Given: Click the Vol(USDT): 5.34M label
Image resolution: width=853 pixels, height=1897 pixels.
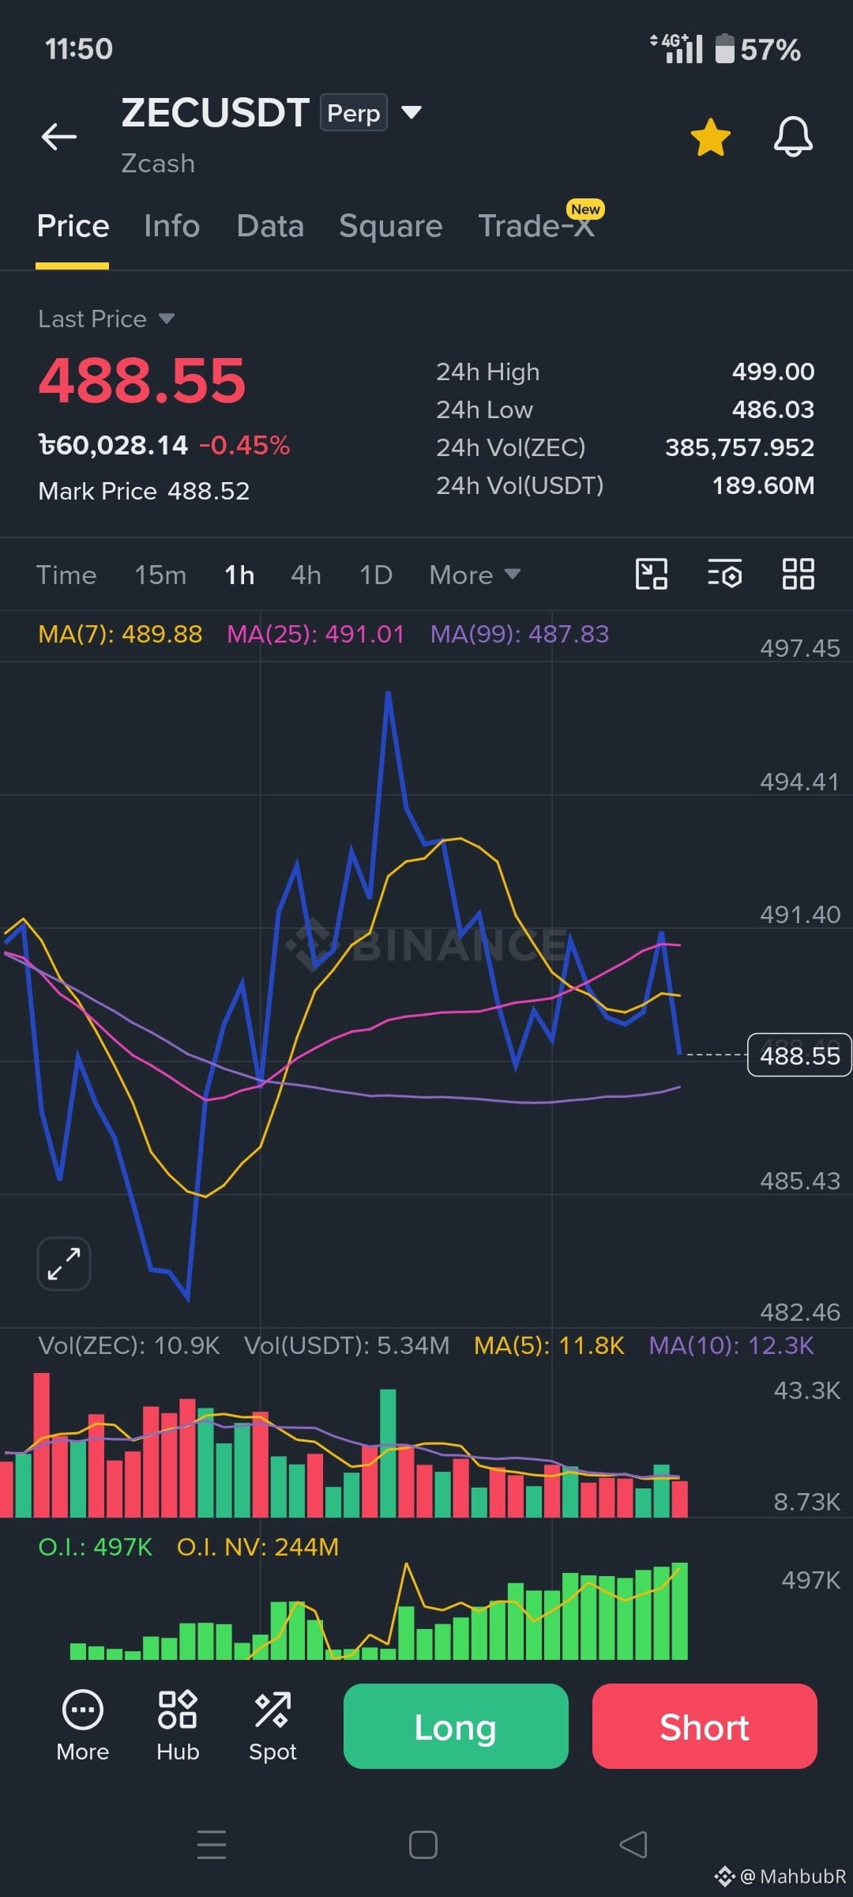Looking at the screenshot, I should tap(347, 1345).
